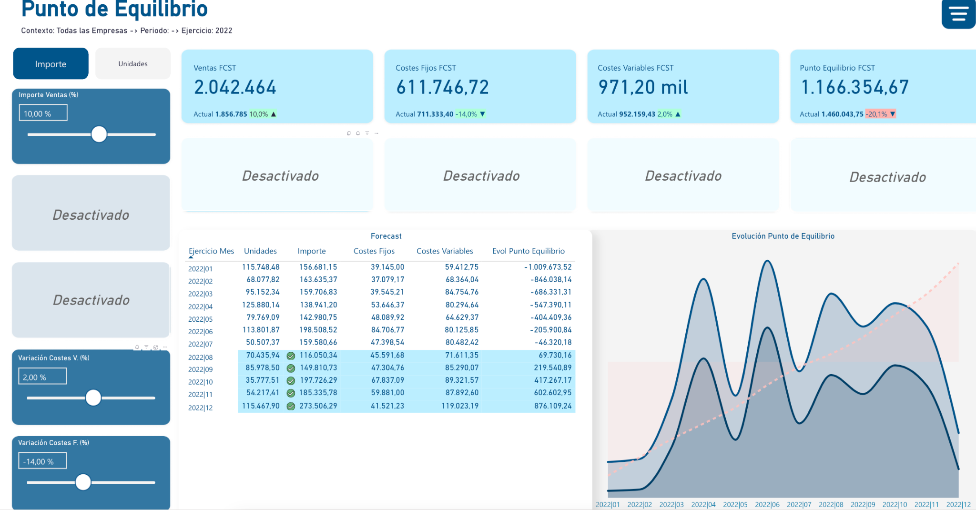Viewport: 976px width, 510px height.
Task: Sort by Evol Punto Equilibrio column header
Action: point(529,251)
